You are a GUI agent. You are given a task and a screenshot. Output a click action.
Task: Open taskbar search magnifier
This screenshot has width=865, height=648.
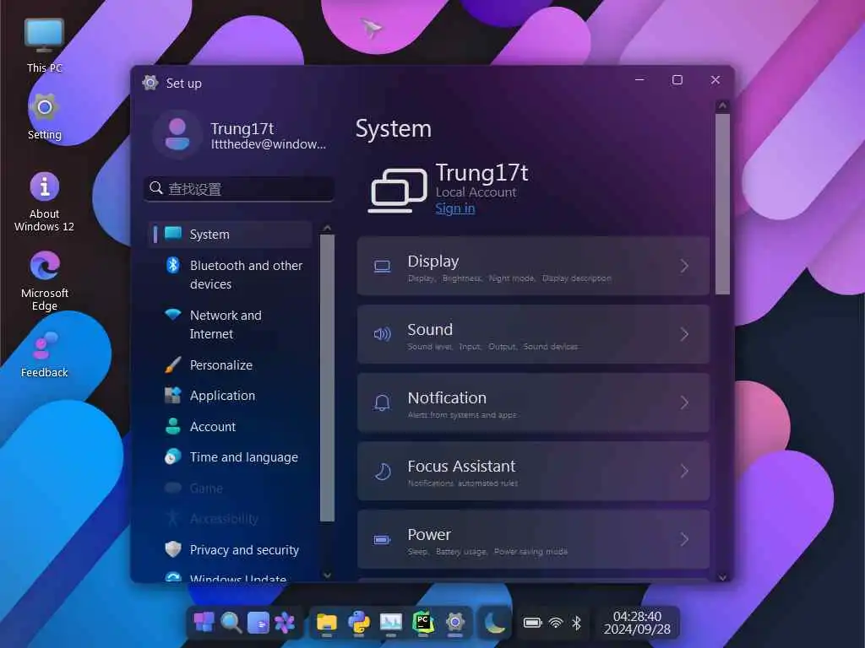(x=231, y=623)
